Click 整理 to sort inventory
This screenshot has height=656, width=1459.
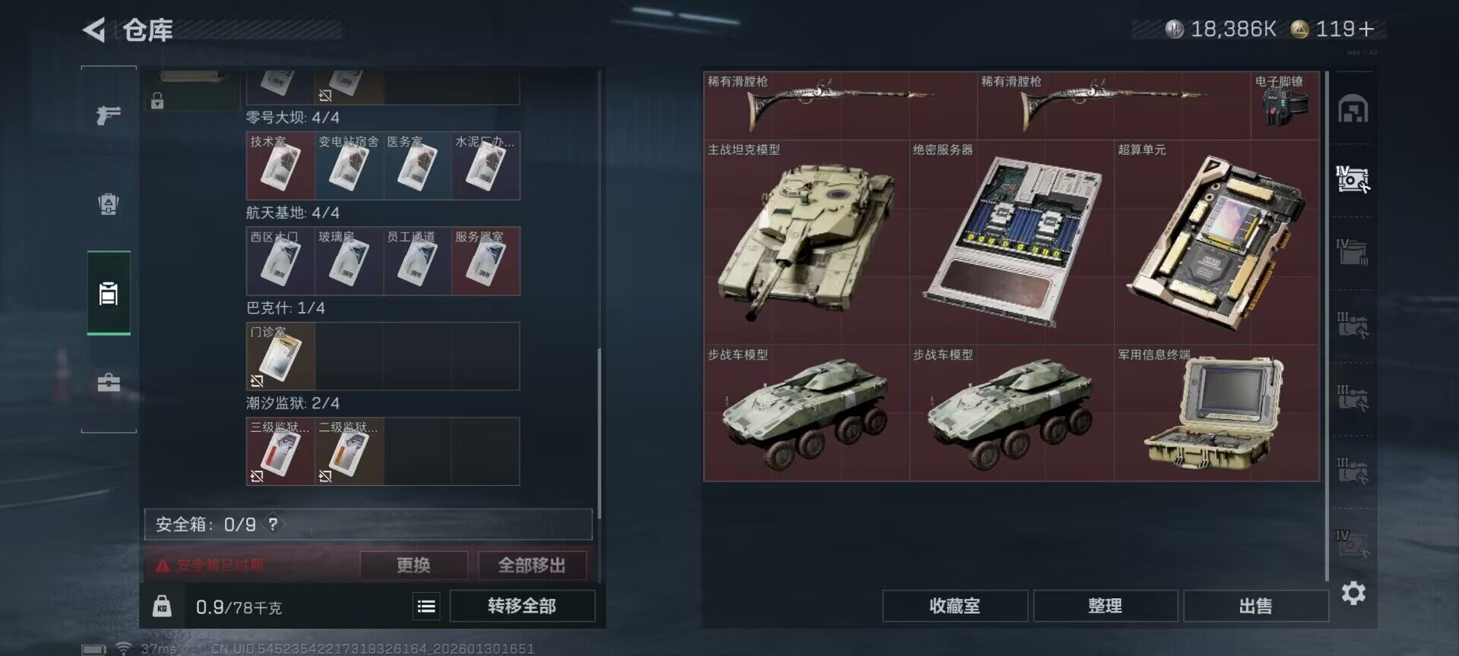tap(1105, 606)
